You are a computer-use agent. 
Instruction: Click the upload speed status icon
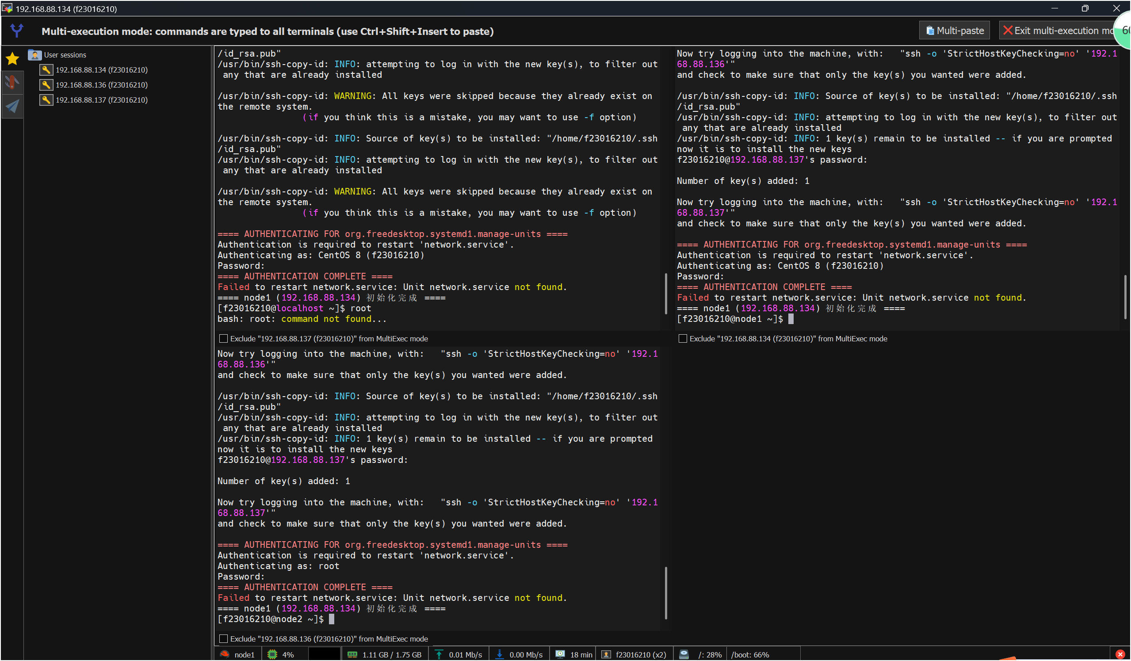[x=439, y=654]
